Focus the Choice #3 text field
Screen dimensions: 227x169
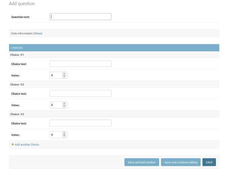[80, 123]
